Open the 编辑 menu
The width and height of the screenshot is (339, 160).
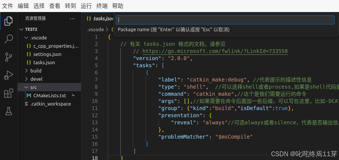[x=23, y=6]
